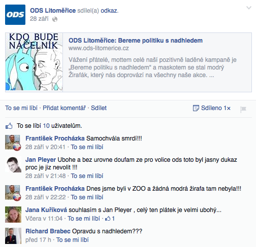Viewport: 256px width, 247px height.
Task: Like the post via To se mi líbí
Action: click(21, 108)
